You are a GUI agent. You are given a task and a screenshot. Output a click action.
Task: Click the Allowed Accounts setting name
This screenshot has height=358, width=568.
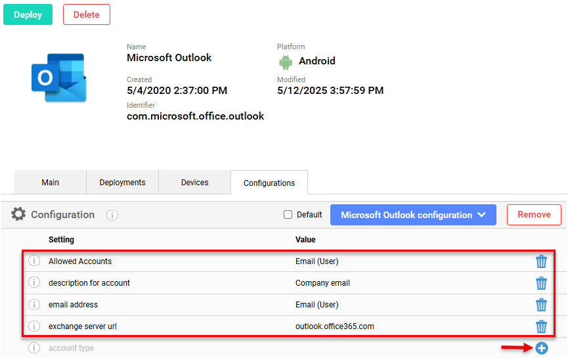pyautogui.click(x=80, y=261)
